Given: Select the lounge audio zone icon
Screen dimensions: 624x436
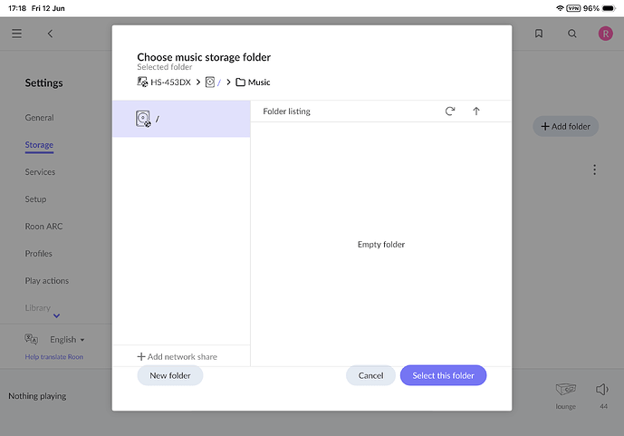Looking at the screenshot, I should click(x=565, y=389).
